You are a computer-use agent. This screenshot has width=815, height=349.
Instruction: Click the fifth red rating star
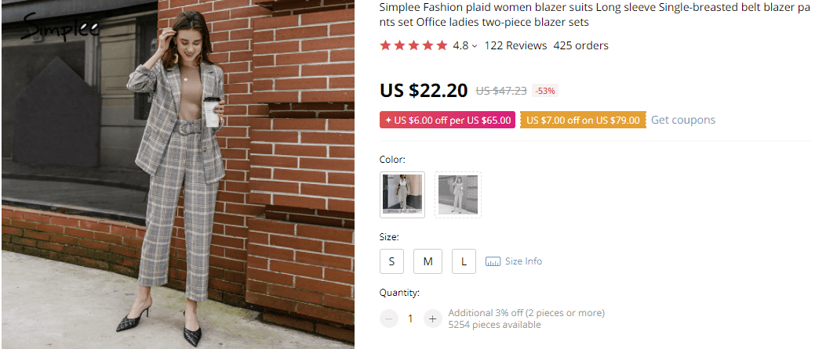coord(442,45)
